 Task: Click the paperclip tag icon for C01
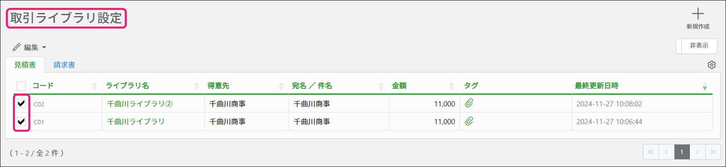click(469, 121)
